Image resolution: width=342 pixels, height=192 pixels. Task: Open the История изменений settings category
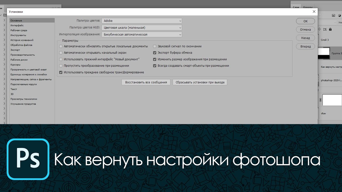click(32, 40)
